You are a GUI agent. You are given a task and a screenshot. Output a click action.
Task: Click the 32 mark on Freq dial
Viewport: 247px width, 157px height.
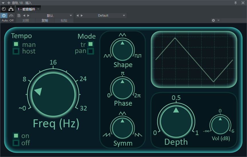point(83,108)
